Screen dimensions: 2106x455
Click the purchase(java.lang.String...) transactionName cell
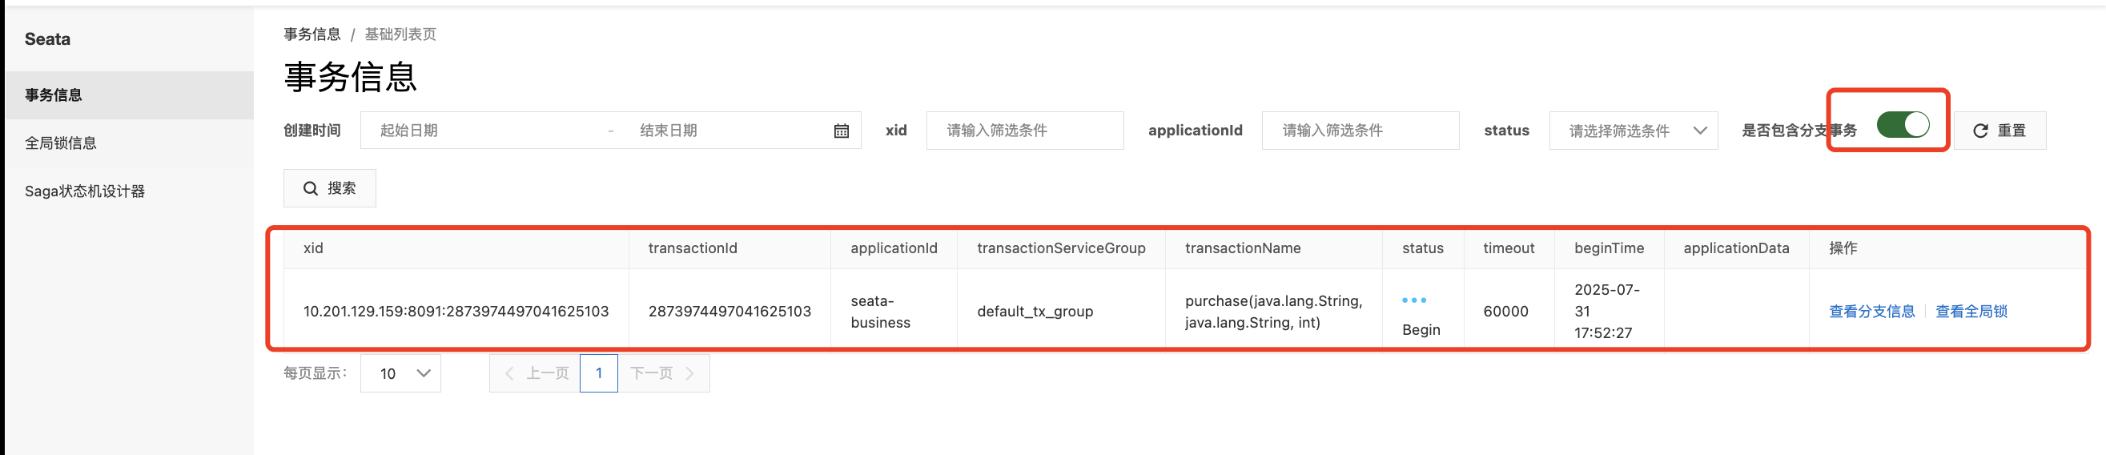click(x=1273, y=312)
